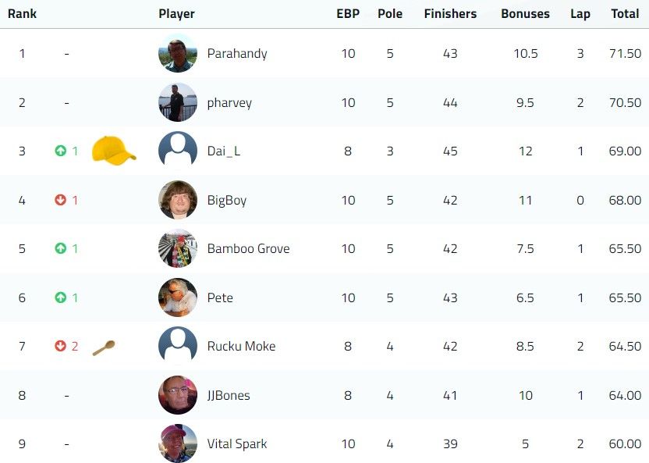
Task: Sort by the Total column header
Action: (x=625, y=14)
